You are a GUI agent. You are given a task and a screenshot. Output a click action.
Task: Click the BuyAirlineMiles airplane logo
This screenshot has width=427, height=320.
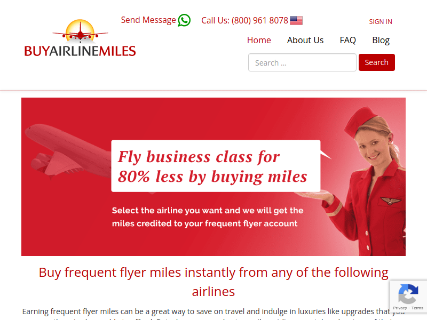tap(81, 31)
